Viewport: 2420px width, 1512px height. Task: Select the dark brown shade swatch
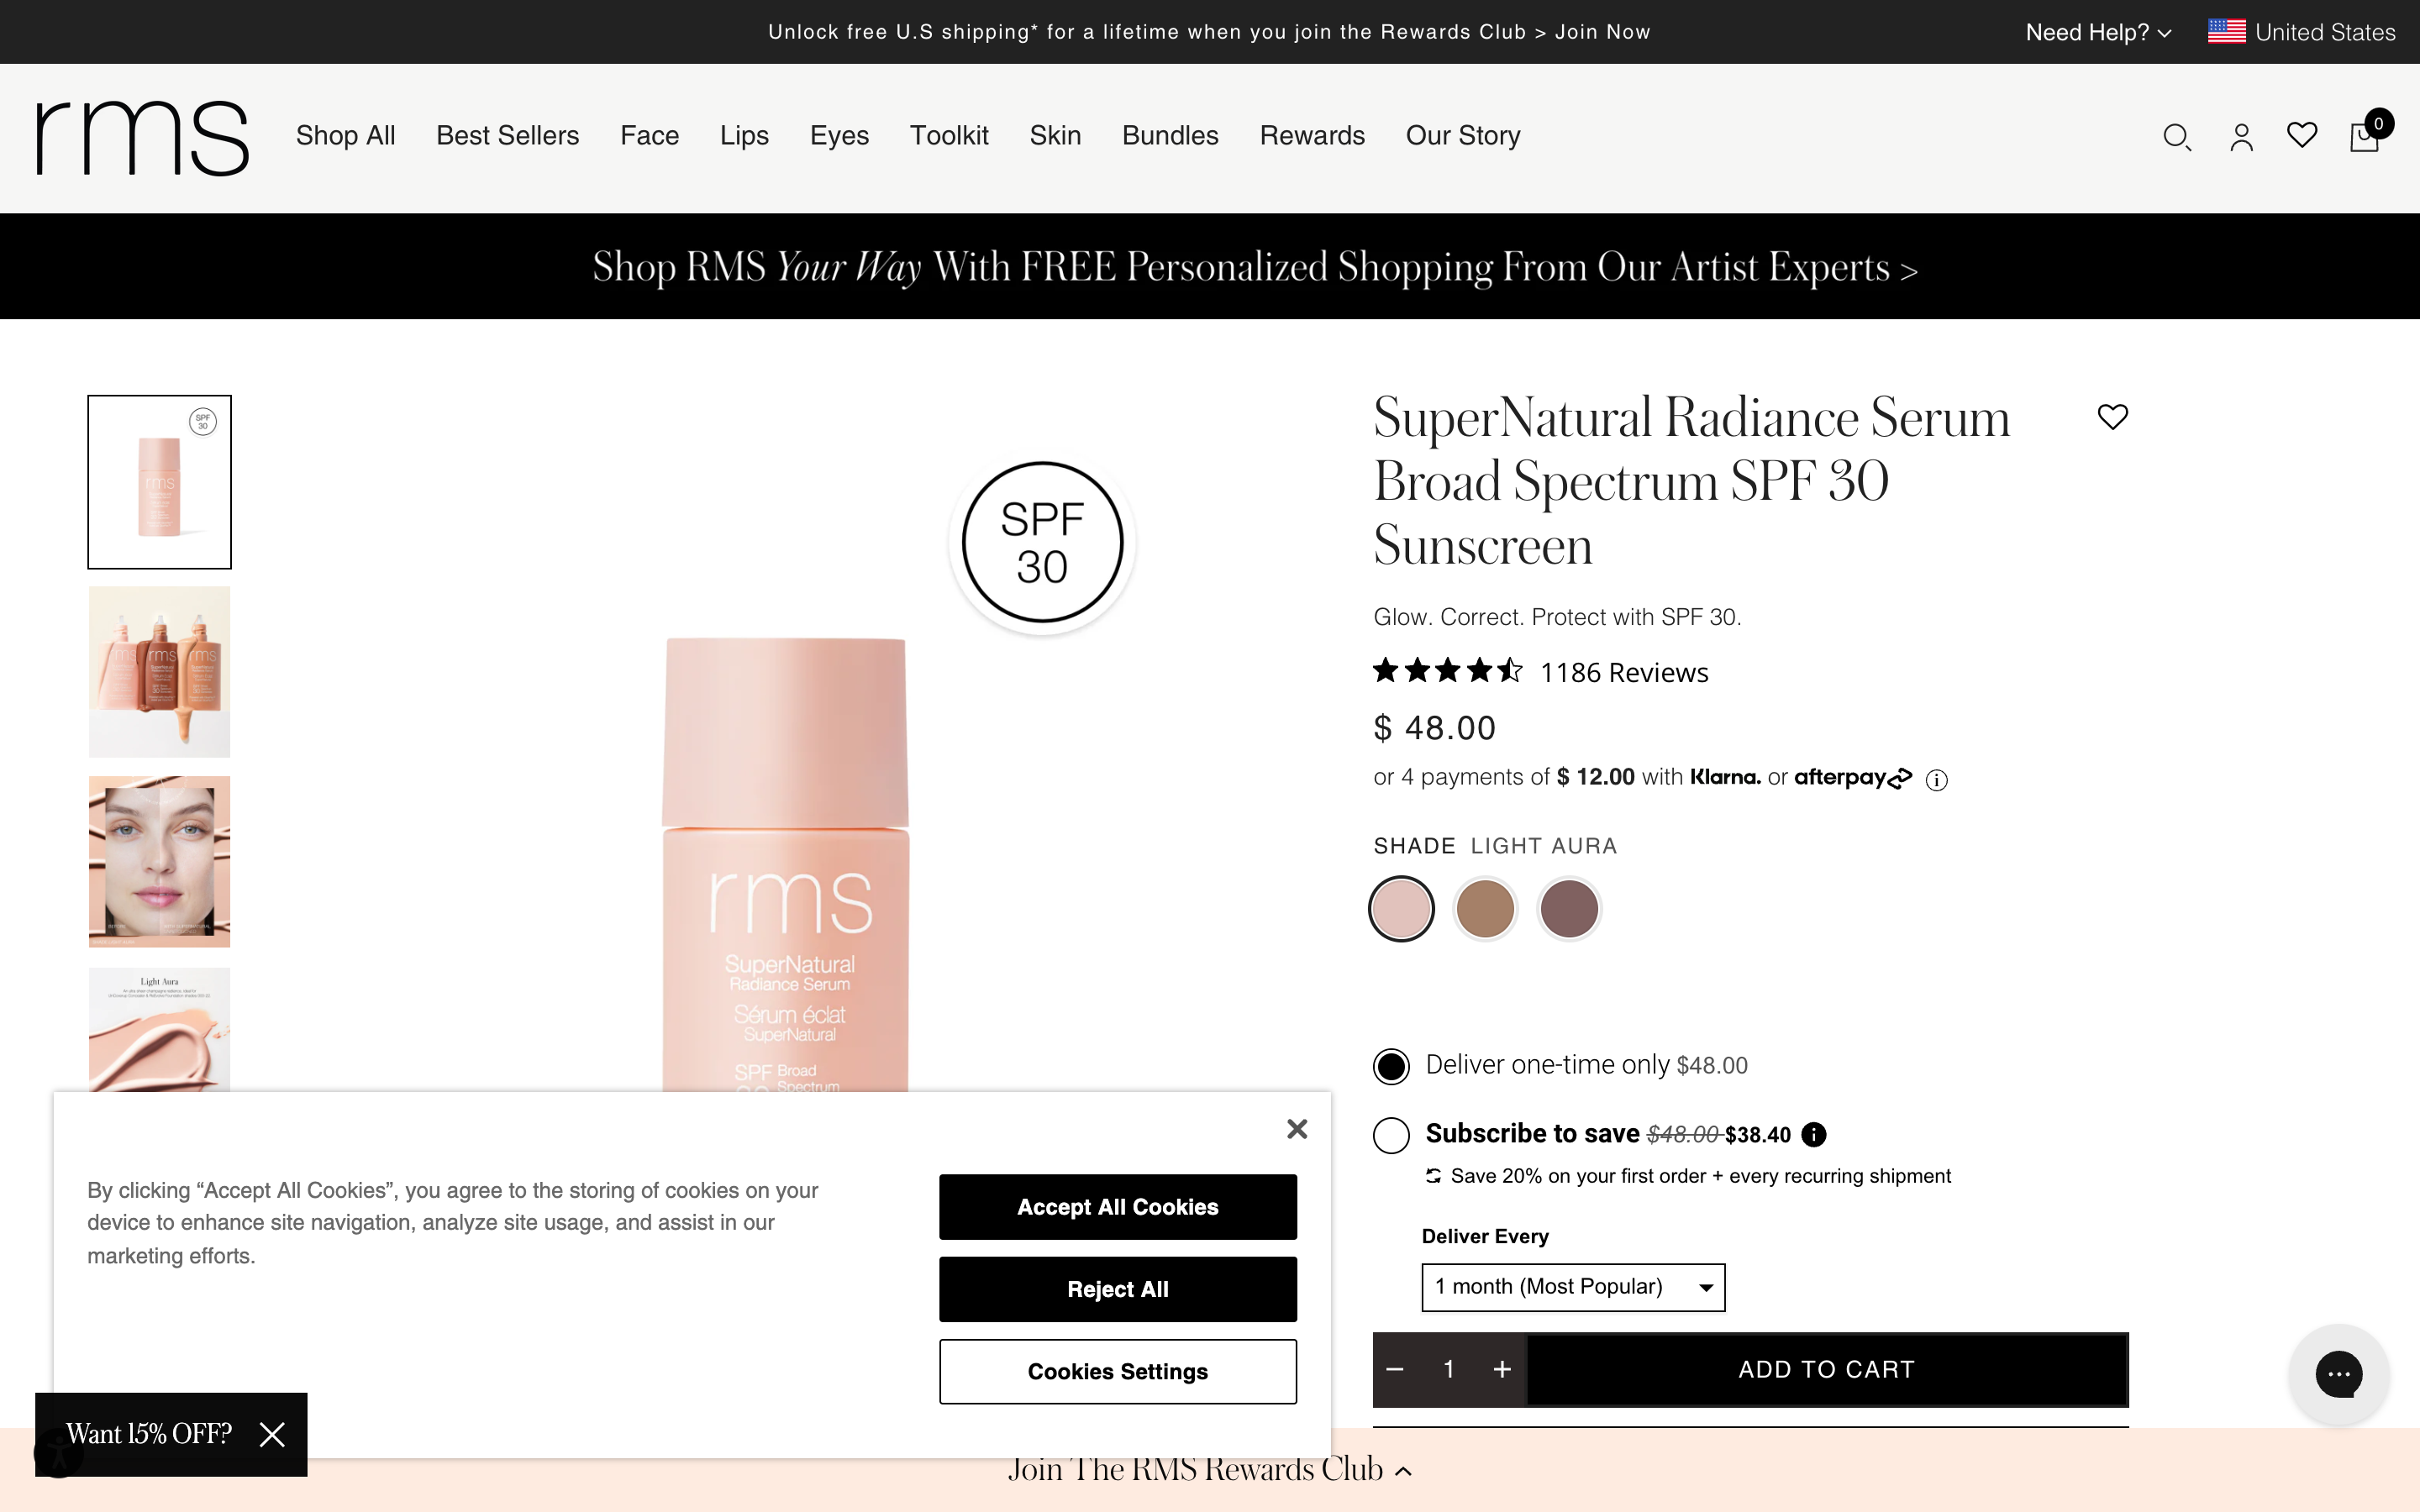click(1568, 909)
